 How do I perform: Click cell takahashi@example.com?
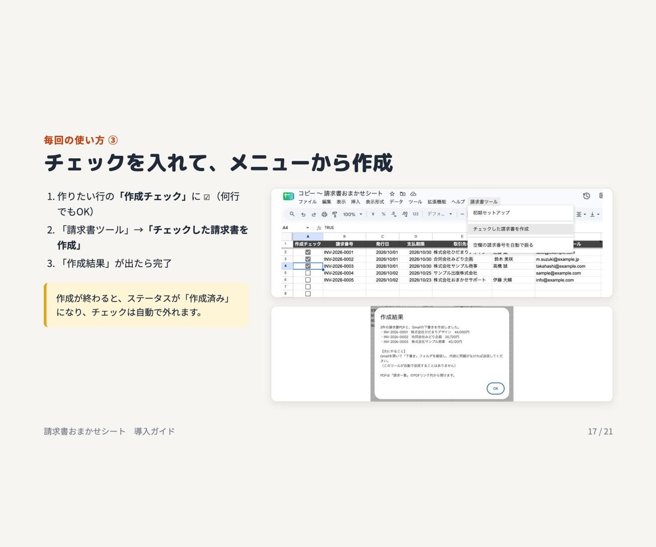click(568, 266)
